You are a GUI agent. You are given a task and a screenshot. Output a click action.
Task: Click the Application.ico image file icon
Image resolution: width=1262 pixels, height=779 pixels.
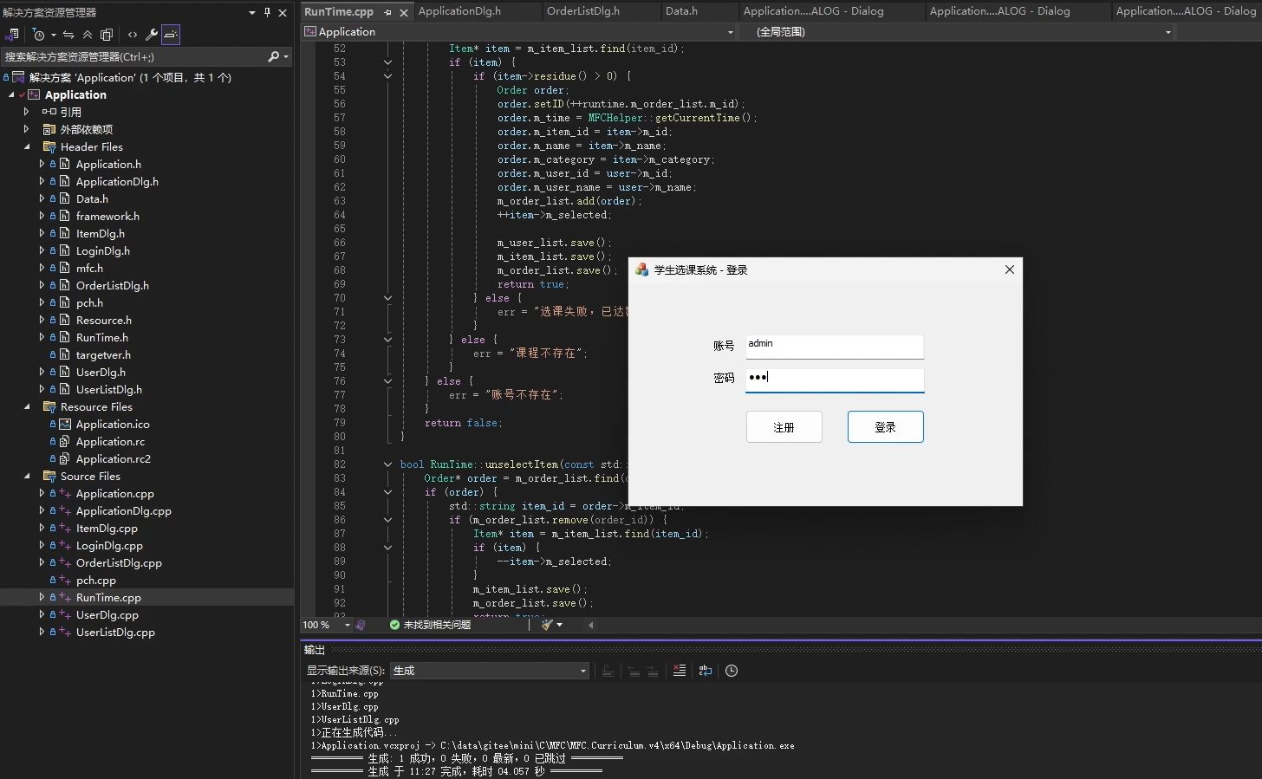65,425
